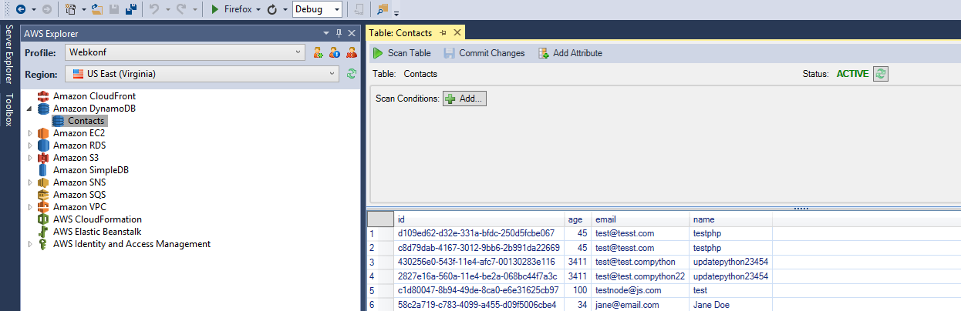
Task: Click the New Project toolbar icon
Action: [71, 9]
